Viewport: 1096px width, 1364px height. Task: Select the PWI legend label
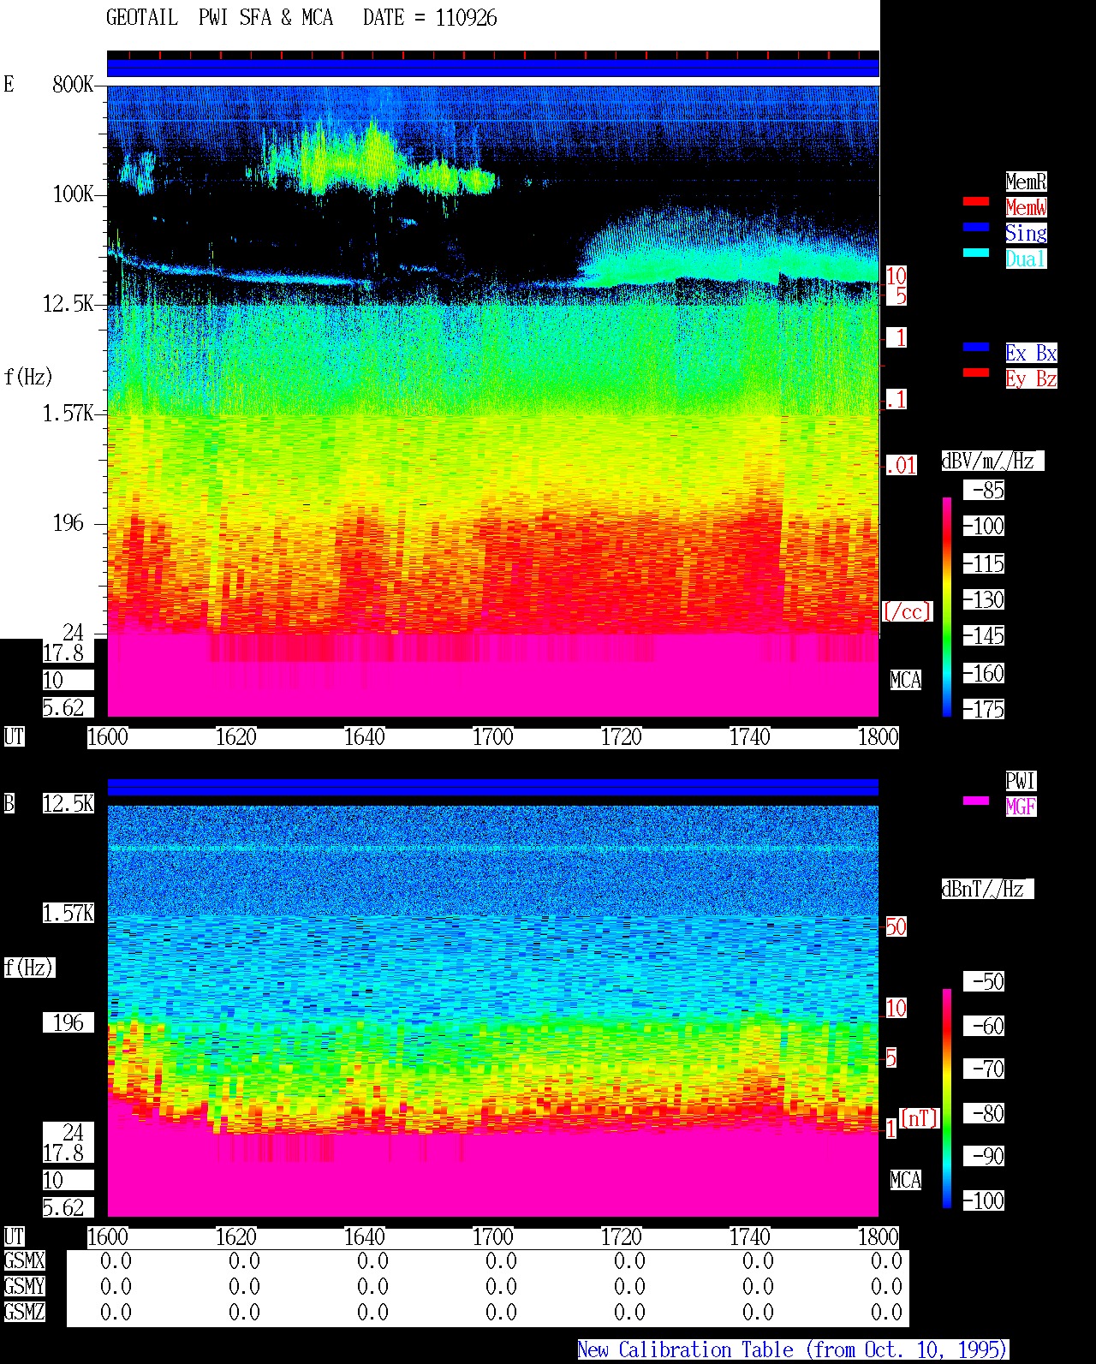pos(1021,781)
